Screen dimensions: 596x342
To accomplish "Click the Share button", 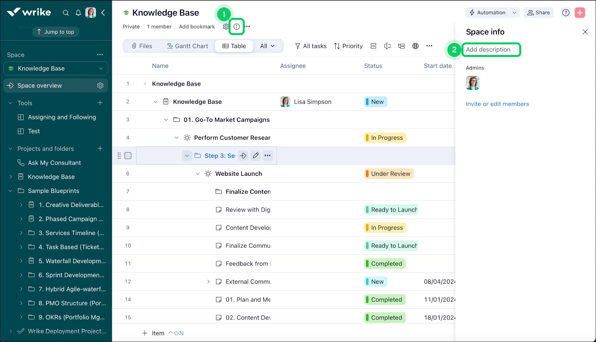I will click(538, 13).
